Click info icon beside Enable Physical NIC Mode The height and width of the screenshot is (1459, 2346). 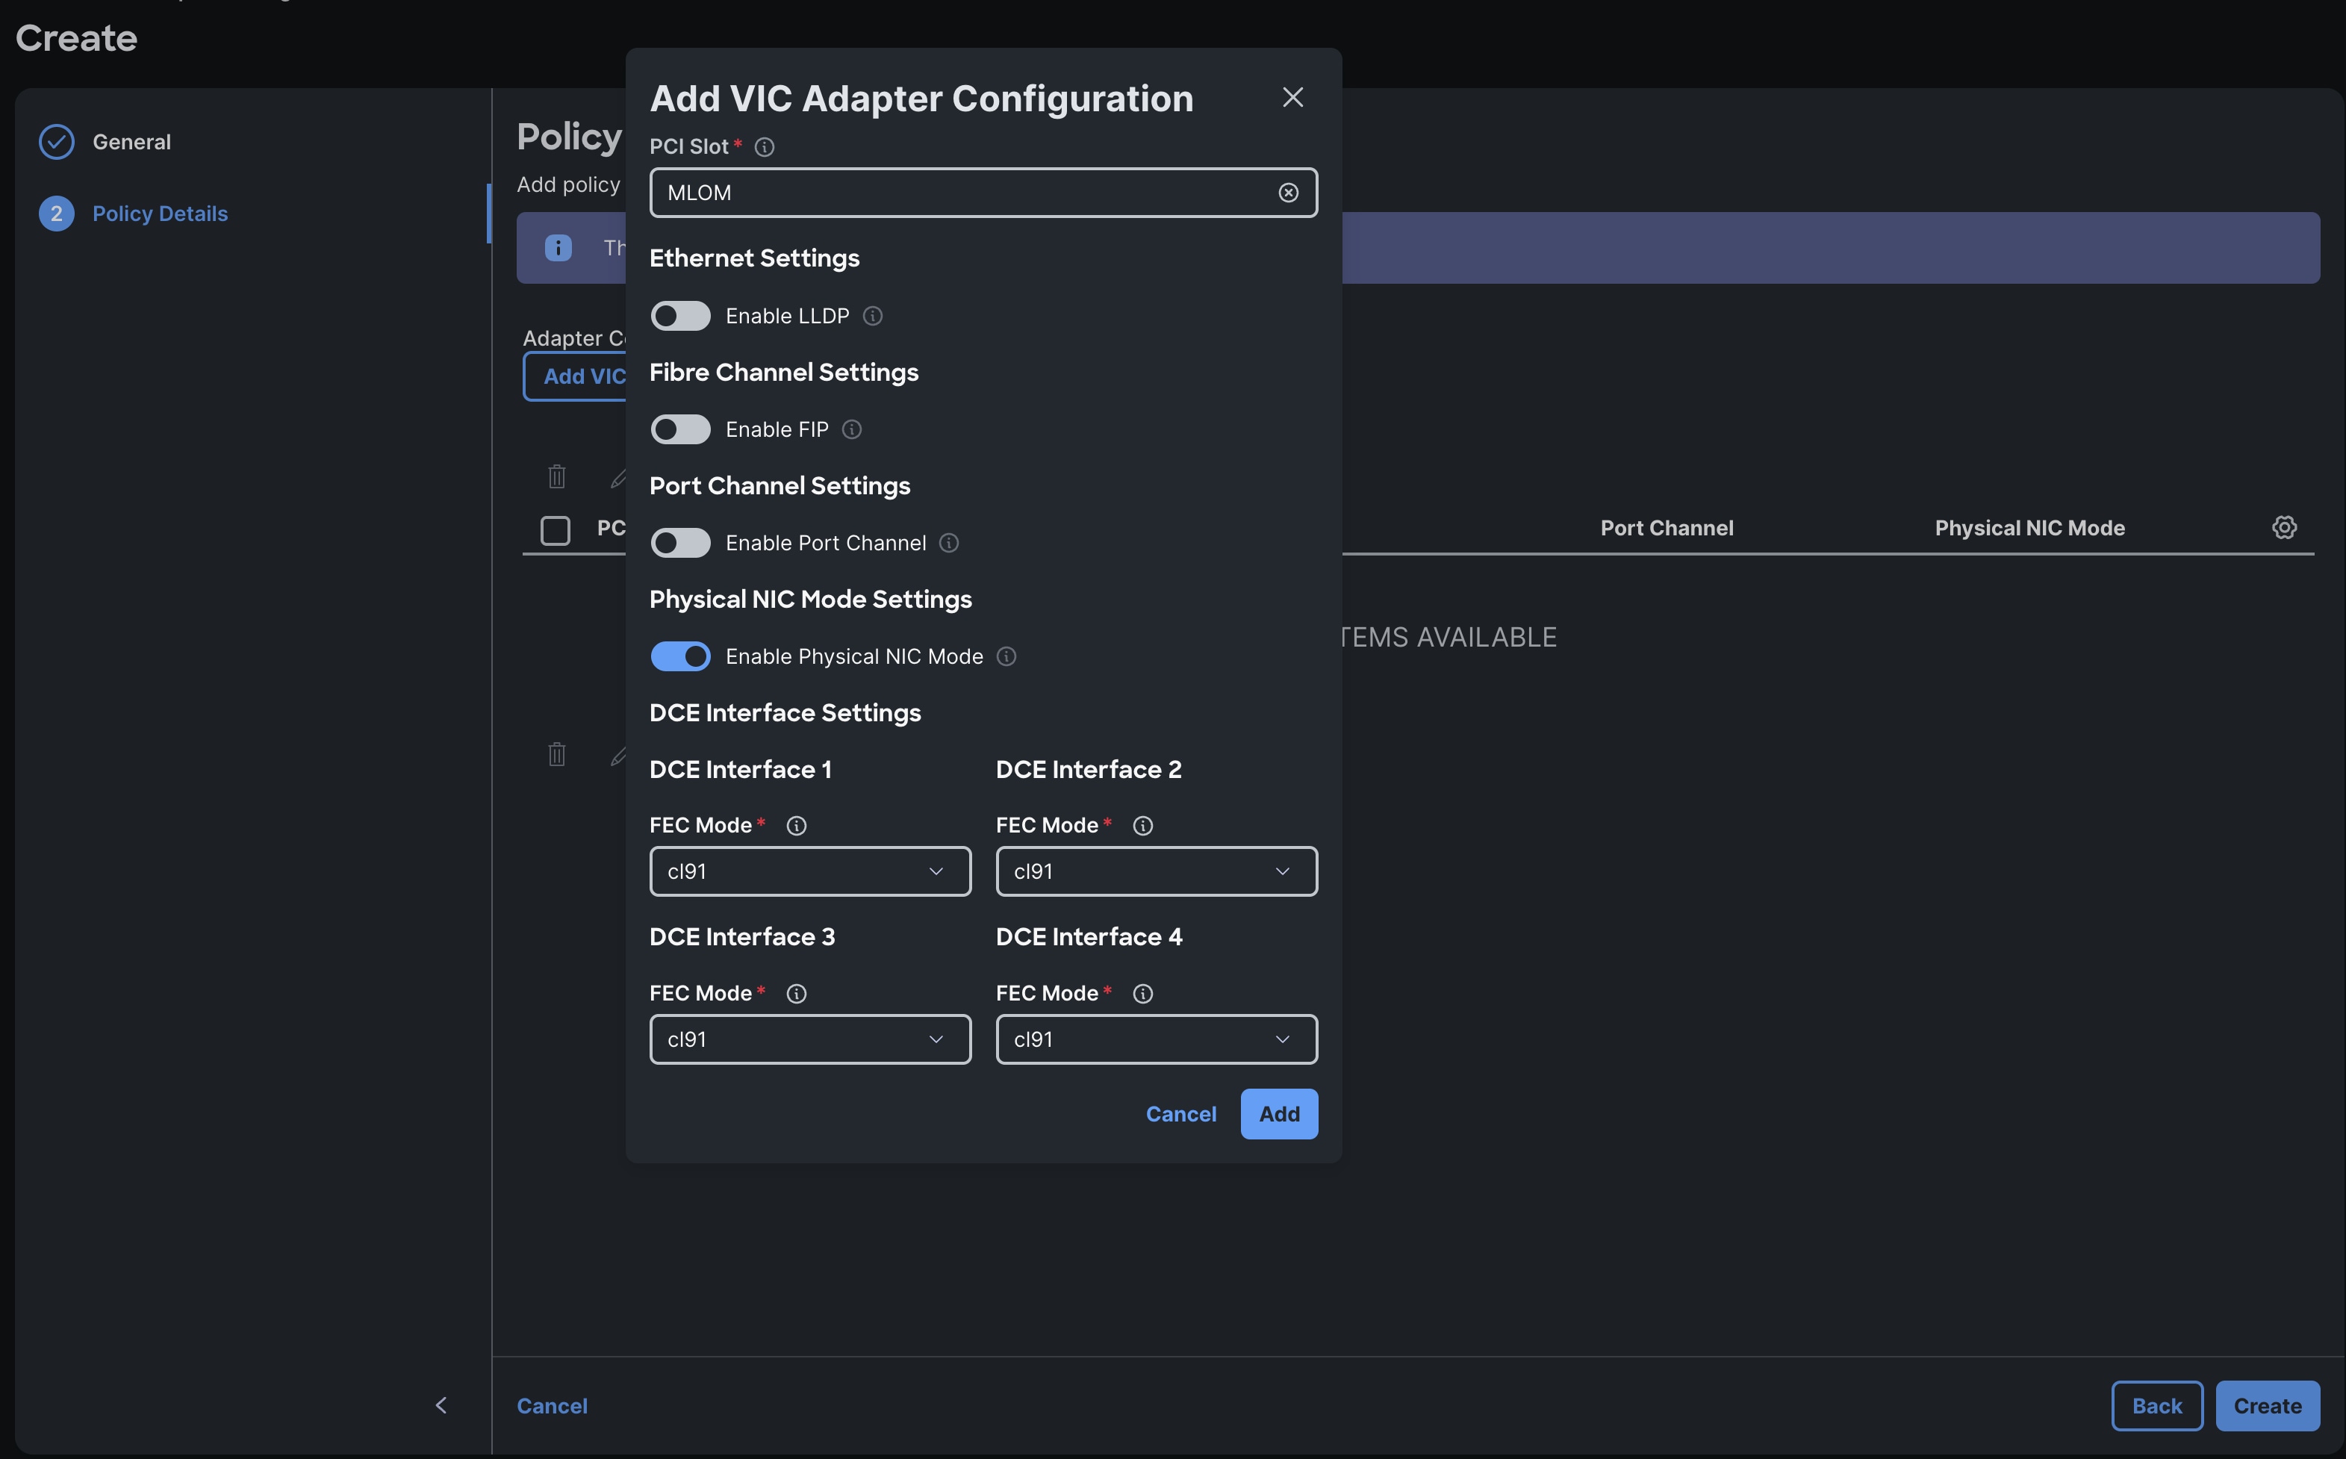tap(1006, 656)
